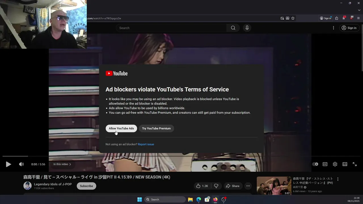Click the Firefox account Sign in button
This screenshot has height=204, width=363.
pyautogui.click(x=326, y=18)
